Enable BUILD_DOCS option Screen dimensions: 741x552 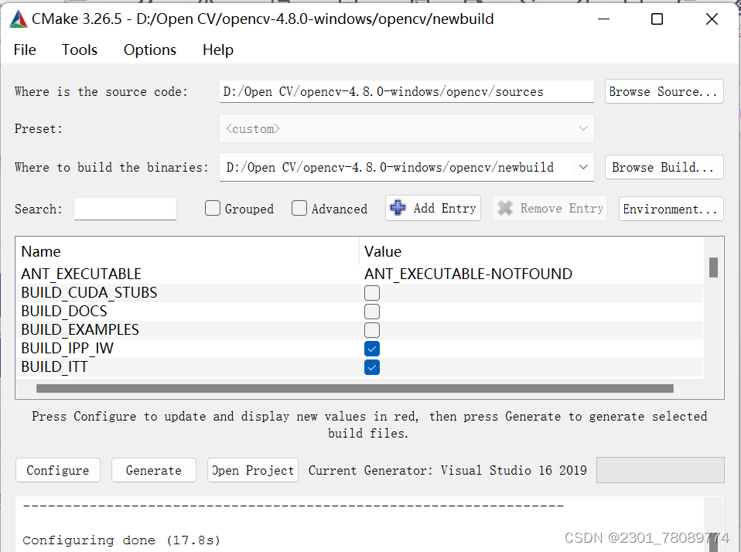[x=372, y=311]
